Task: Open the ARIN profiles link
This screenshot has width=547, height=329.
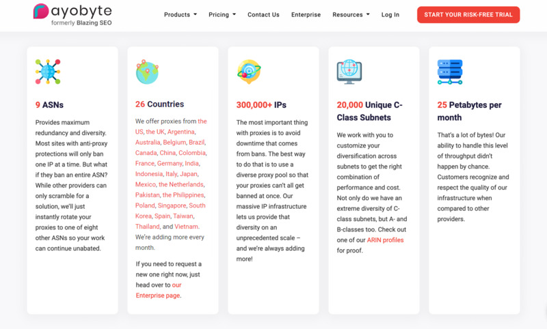Action: 386,240
